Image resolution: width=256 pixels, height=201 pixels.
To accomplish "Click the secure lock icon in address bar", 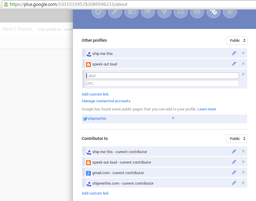I will click(x=6, y=4).
